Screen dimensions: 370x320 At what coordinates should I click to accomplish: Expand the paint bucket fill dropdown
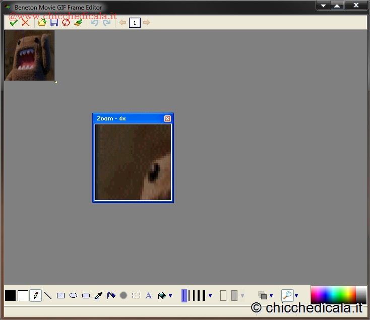[170, 296]
